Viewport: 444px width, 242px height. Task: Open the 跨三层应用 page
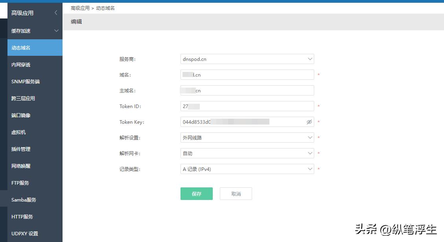click(x=22, y=98)
